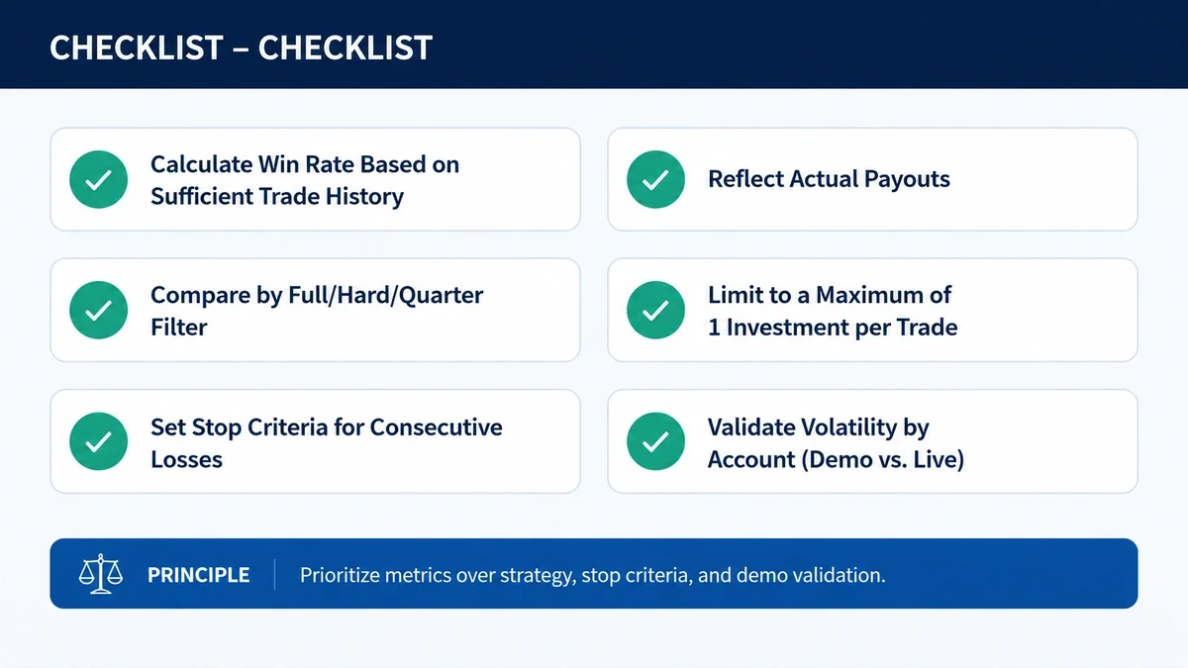
Task: Click the dark navy header bar
Action: point(594,45)
